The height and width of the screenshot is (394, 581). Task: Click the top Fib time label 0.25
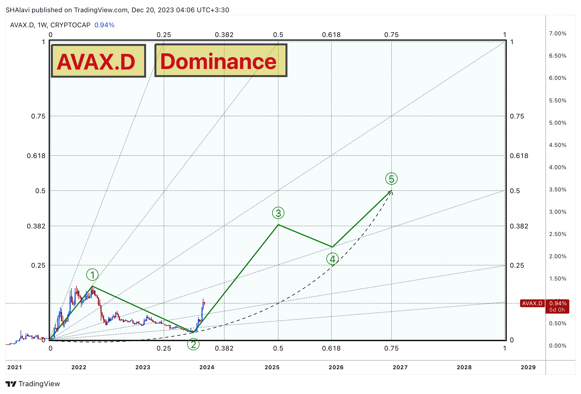tap(164, 35)
